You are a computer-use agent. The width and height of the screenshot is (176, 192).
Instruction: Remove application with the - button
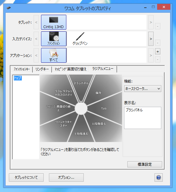(x=158, y=59)
